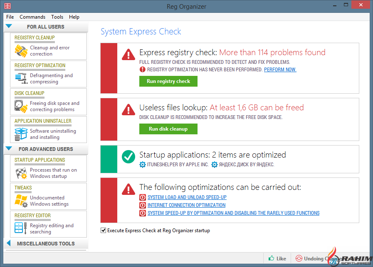
Task: Maximize the Reg Organizer window
Action: (346, 5)
